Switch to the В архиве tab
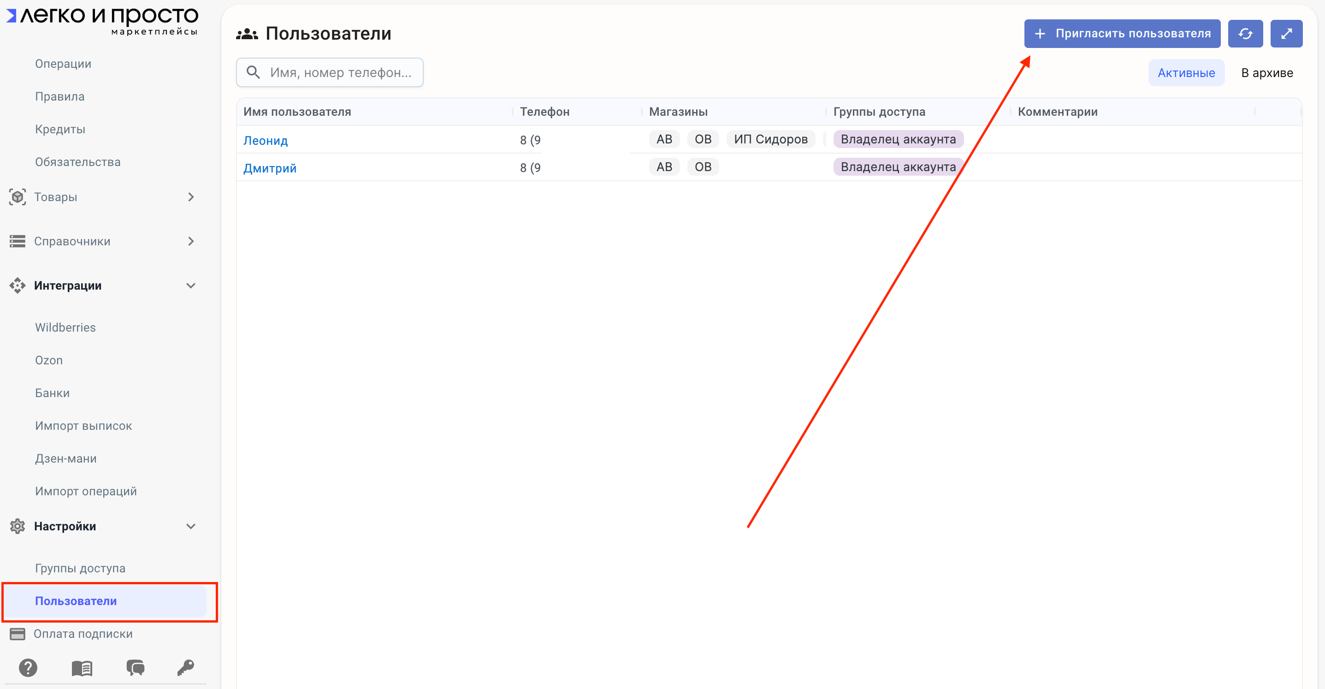 [x=1266, y=73]
